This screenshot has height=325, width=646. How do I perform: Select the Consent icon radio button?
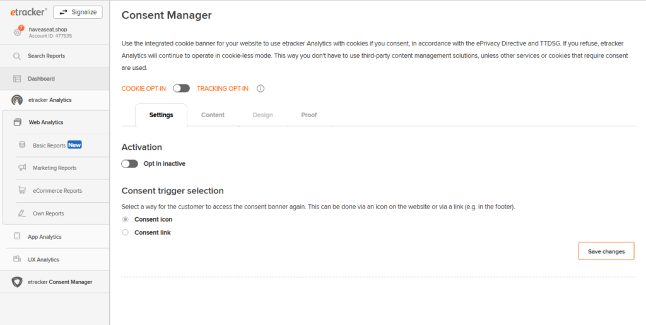click(126, 219)
